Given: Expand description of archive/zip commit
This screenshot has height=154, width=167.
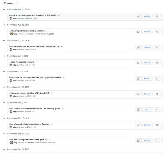Looking at the screenshot, I should coord(48,31).
